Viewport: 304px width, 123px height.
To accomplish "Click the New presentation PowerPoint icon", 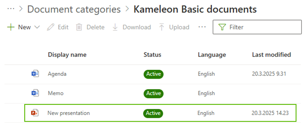I will [x=35, y=113].
